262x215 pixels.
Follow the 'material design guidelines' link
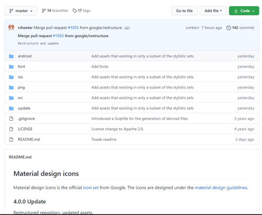pyautogui.click(x=221, y=188)
